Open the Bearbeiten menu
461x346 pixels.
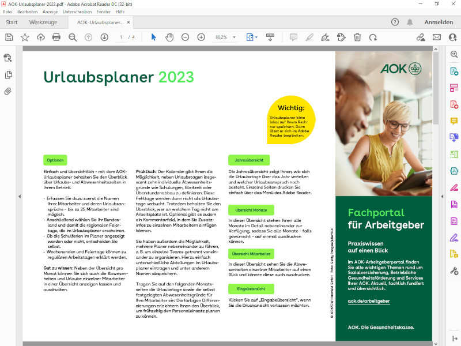27,12
